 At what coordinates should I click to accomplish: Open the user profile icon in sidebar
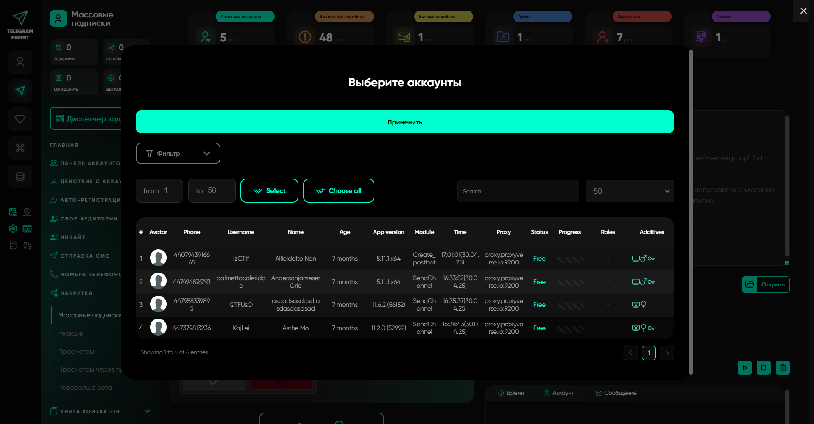pos(20,62)
